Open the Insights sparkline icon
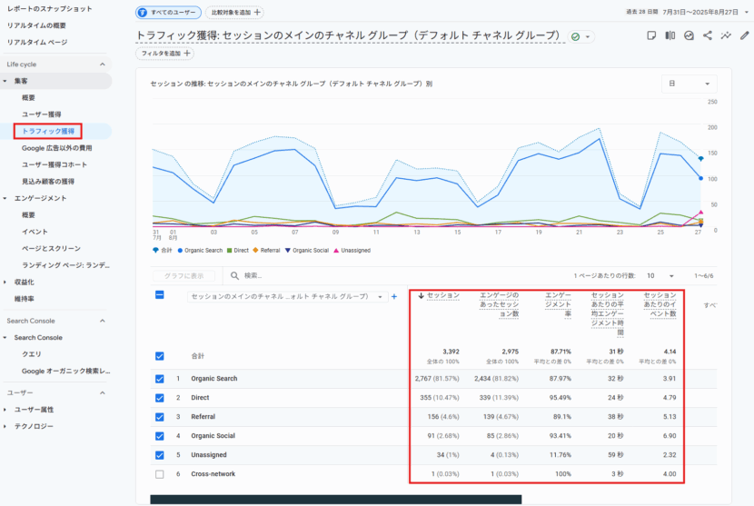The width and height of the screenshot is (754, 506). pos(726,35)
